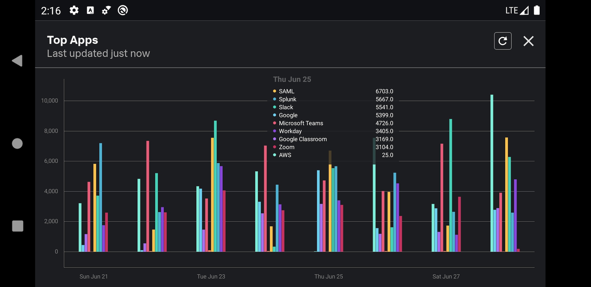Tap the Android back triangle button
This screenshot has height=287, width=591.
pyautogui.click(x=17, y=61)
